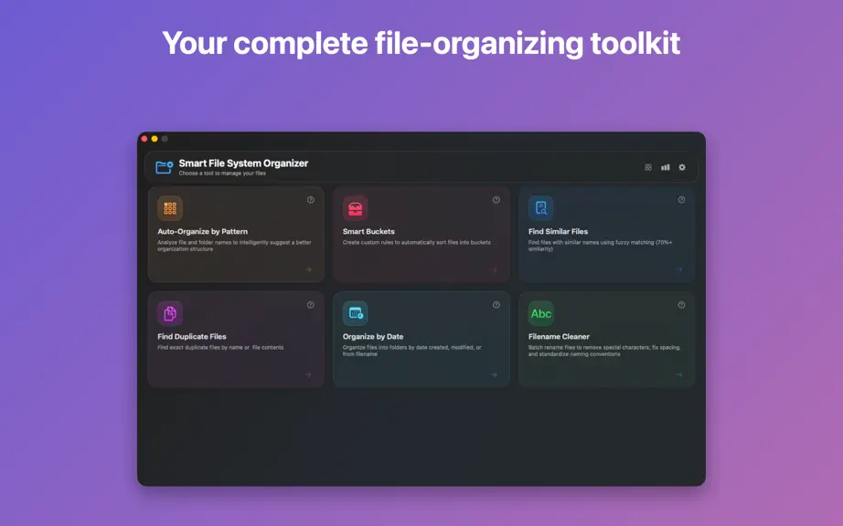
Task: Click the Organize by Date calendar icon
Action: point(356,313)
